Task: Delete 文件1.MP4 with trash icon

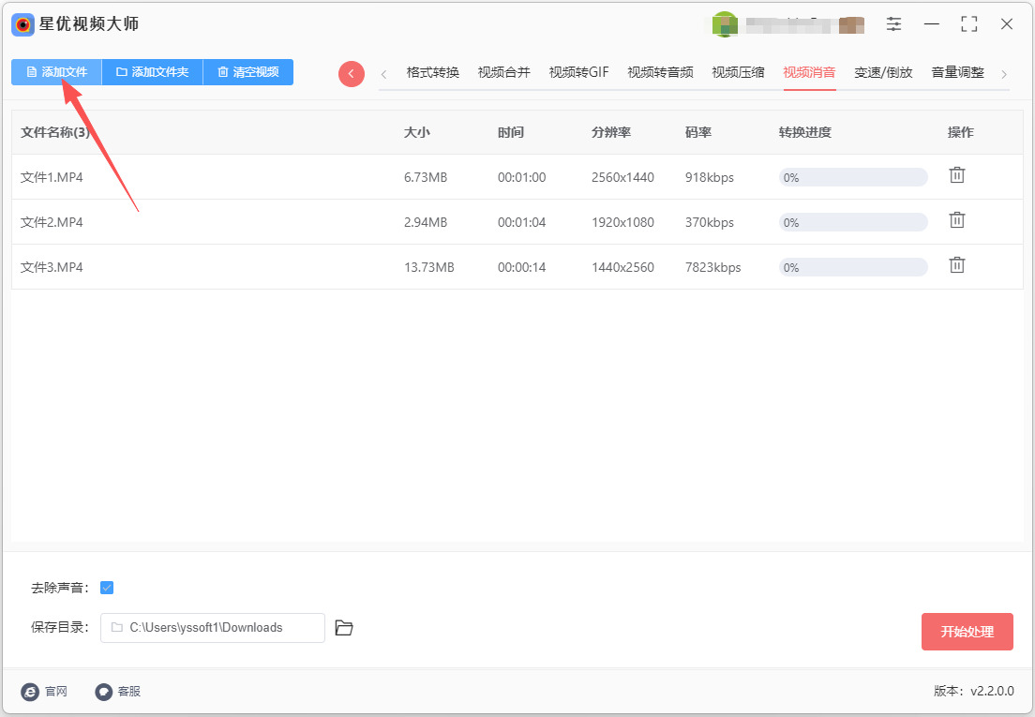Action: (x=957, y=174)
